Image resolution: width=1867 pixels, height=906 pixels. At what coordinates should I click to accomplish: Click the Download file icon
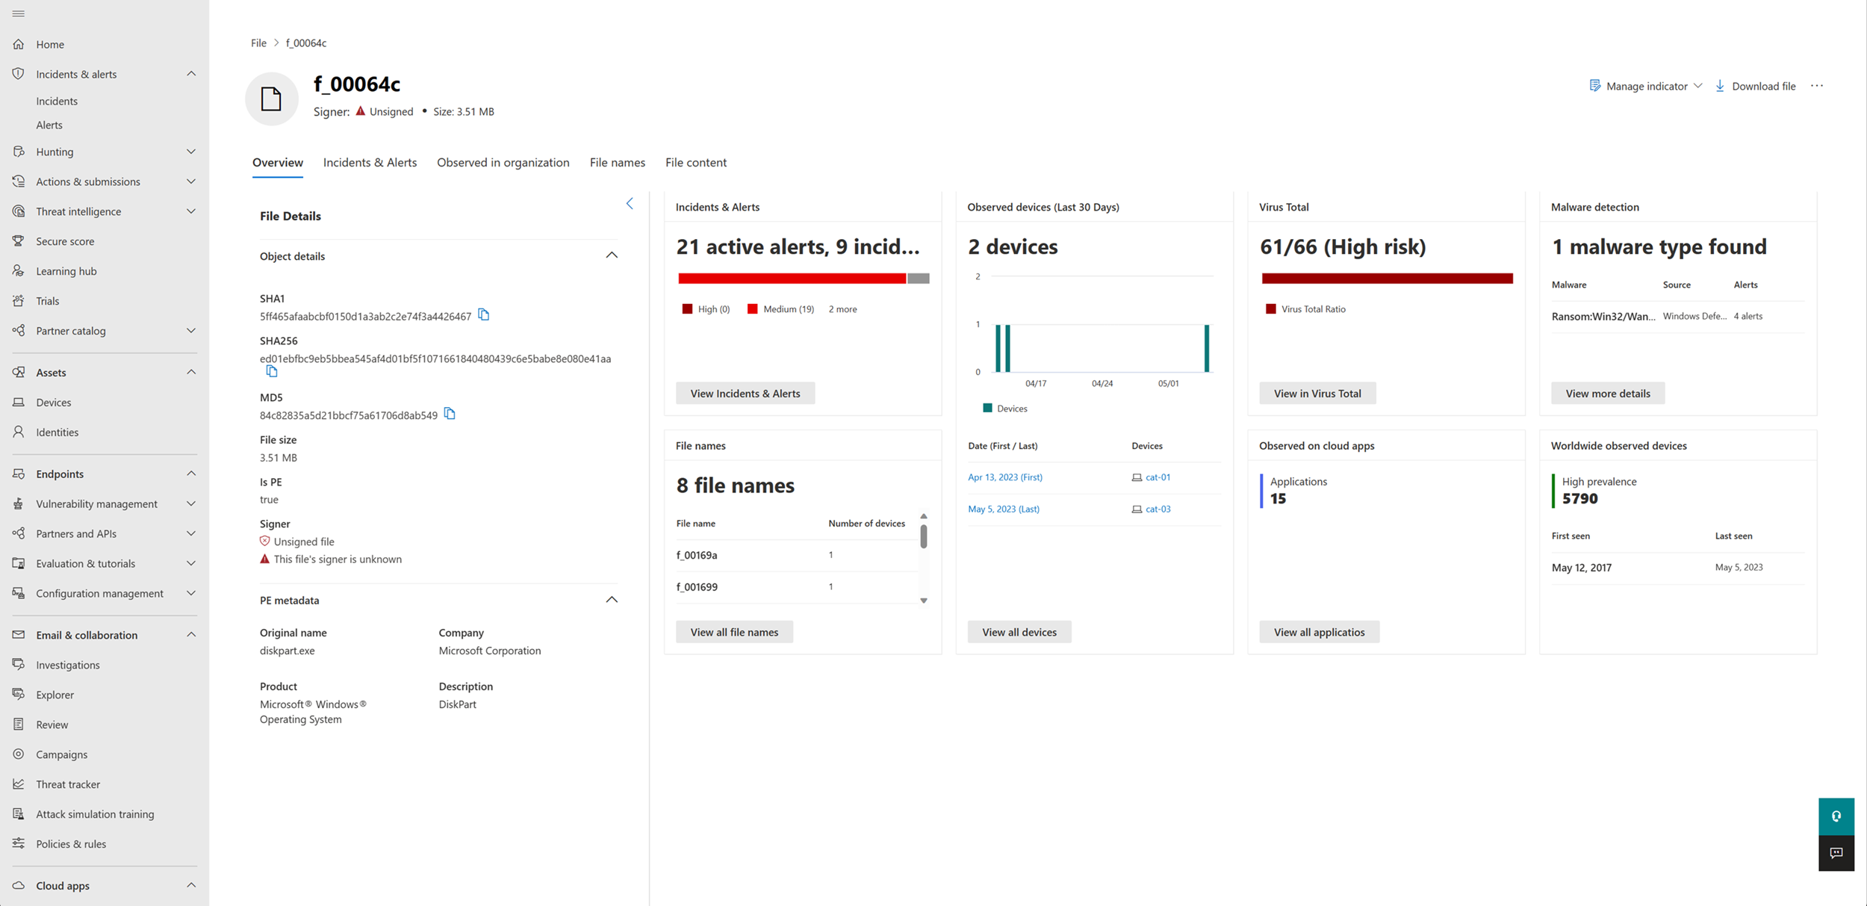(x=1720, y=86)
